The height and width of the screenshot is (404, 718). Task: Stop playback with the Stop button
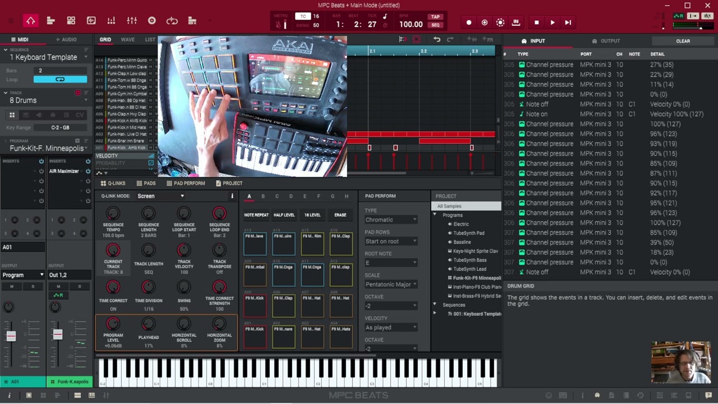[x=537, y=22]
